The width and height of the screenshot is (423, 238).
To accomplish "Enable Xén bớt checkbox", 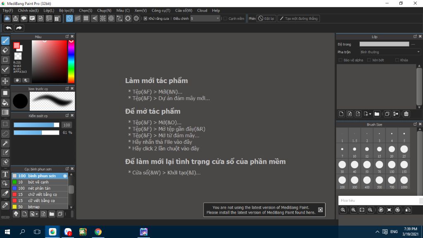I will [369, 60].
